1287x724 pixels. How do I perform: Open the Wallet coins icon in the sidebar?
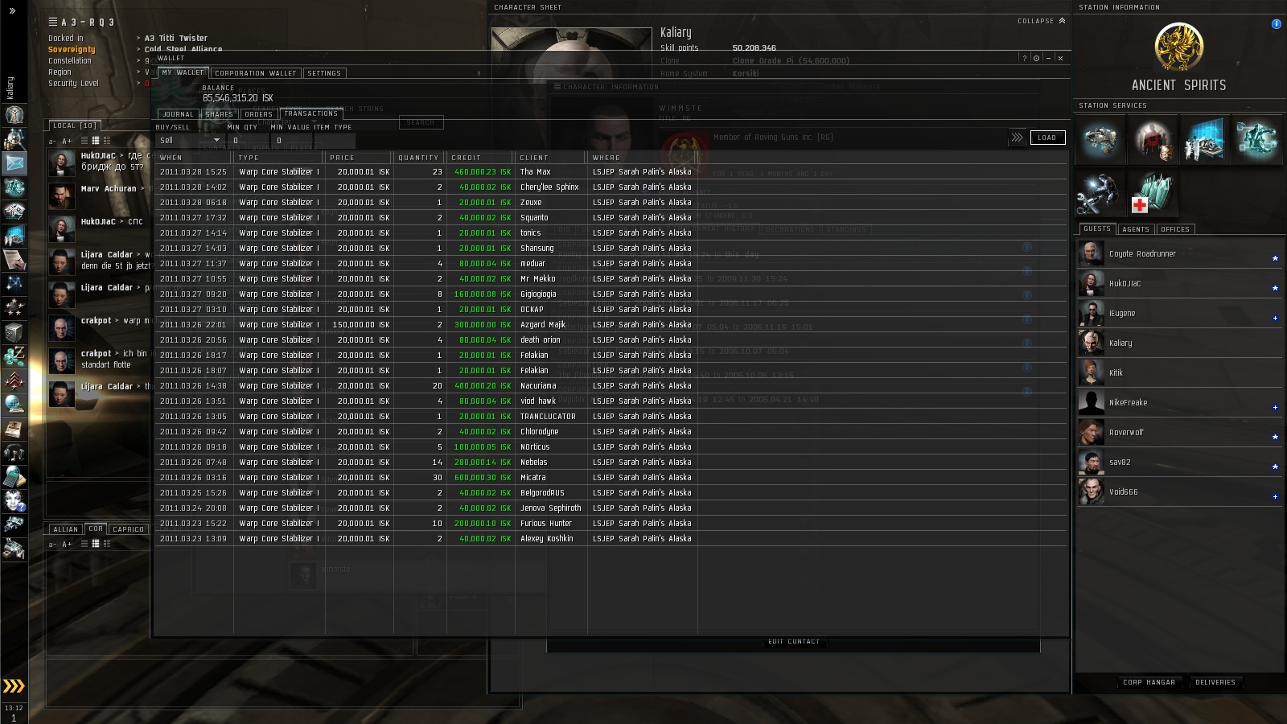14,356
